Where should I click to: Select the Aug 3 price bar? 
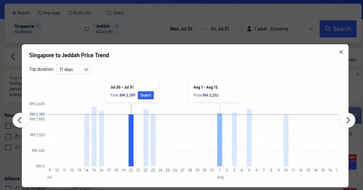[234, 139]
